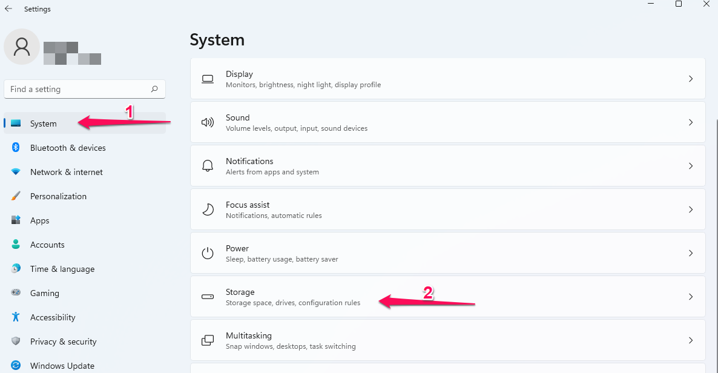Viewport: 718px width, 373px height.
Task: Click the Apps icon in sidebar
Action: (x=16, y=220)
